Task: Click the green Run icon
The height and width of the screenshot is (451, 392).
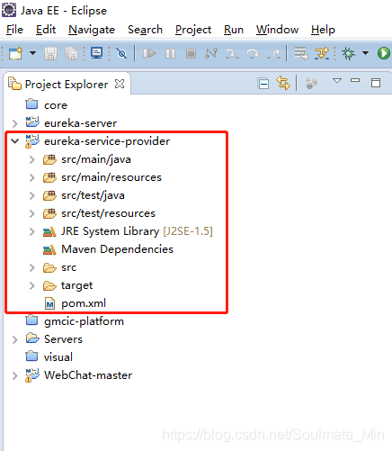Action: point(384,53)
